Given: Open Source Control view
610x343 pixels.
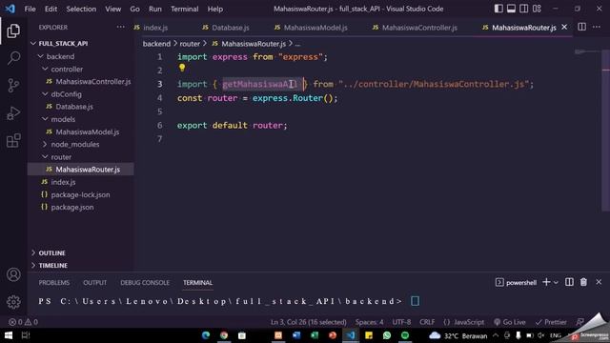Looking at the screenshot, I should point(13,85).
